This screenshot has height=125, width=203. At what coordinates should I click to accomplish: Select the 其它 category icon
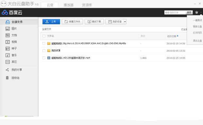8,62
